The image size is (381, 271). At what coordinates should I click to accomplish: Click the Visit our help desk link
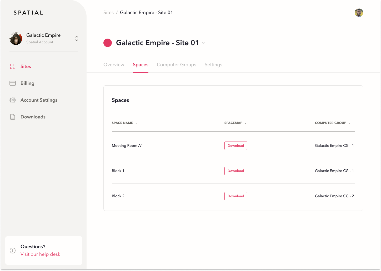(40, 254)
